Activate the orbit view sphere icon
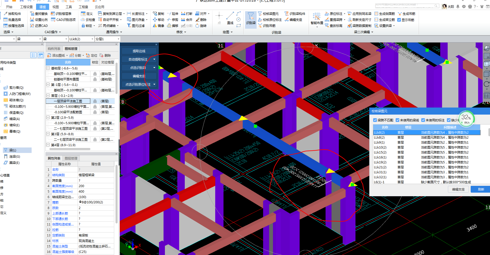This screenshot has width=490, height=255. 487,48
